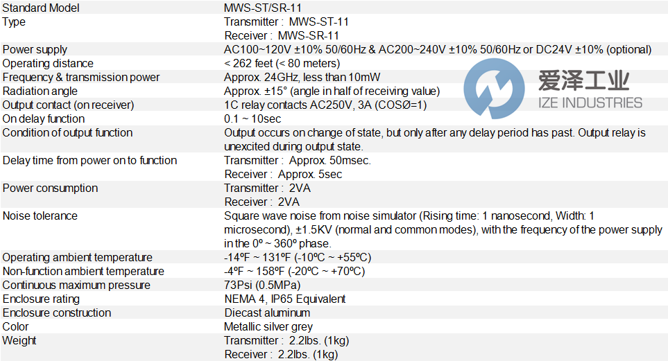Image resolution: width=668 pixels, height=361 pixels.
Task: Click the Continuous maximum pressure value 73Psi
Action: (262, 285)
